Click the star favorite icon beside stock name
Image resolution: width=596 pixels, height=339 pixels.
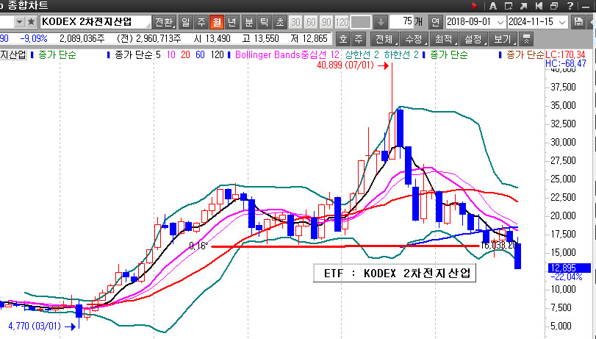pyautogui.click(x=32, y=21)
